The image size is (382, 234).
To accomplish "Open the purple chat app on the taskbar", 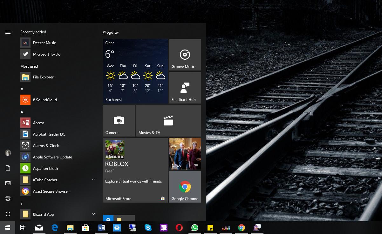I will [257, 228].
